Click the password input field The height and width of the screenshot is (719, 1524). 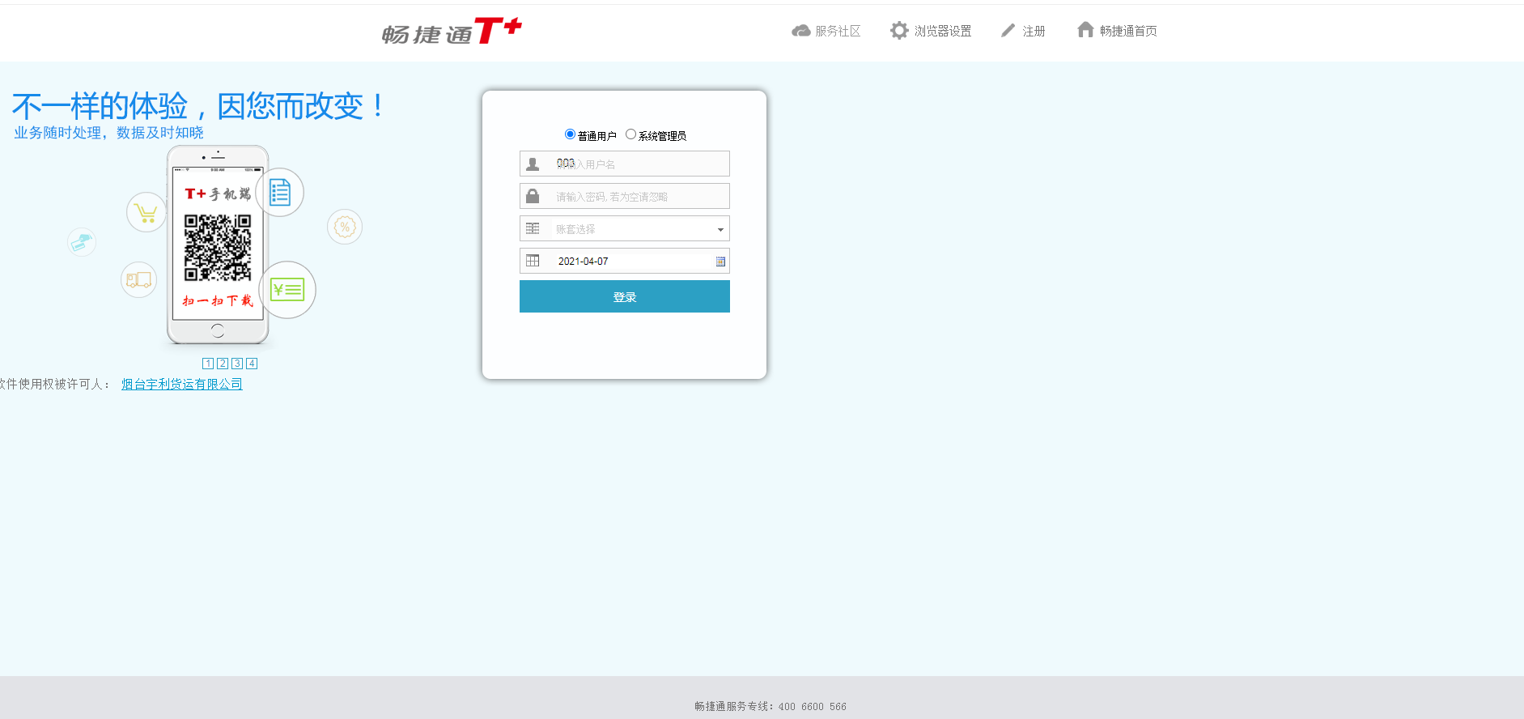[x=625, y=196]
